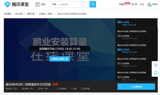Click the 分享 share icon
Viewport: 160px width, 95px height.
tap(72, 89)
